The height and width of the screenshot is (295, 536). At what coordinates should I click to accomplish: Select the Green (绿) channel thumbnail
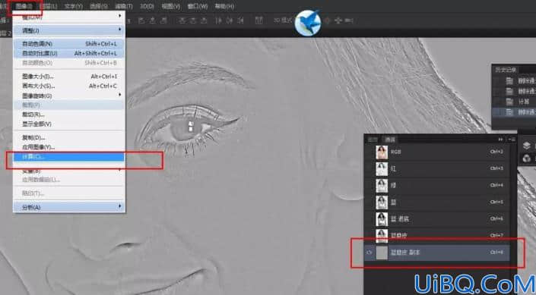coord(382,186)
